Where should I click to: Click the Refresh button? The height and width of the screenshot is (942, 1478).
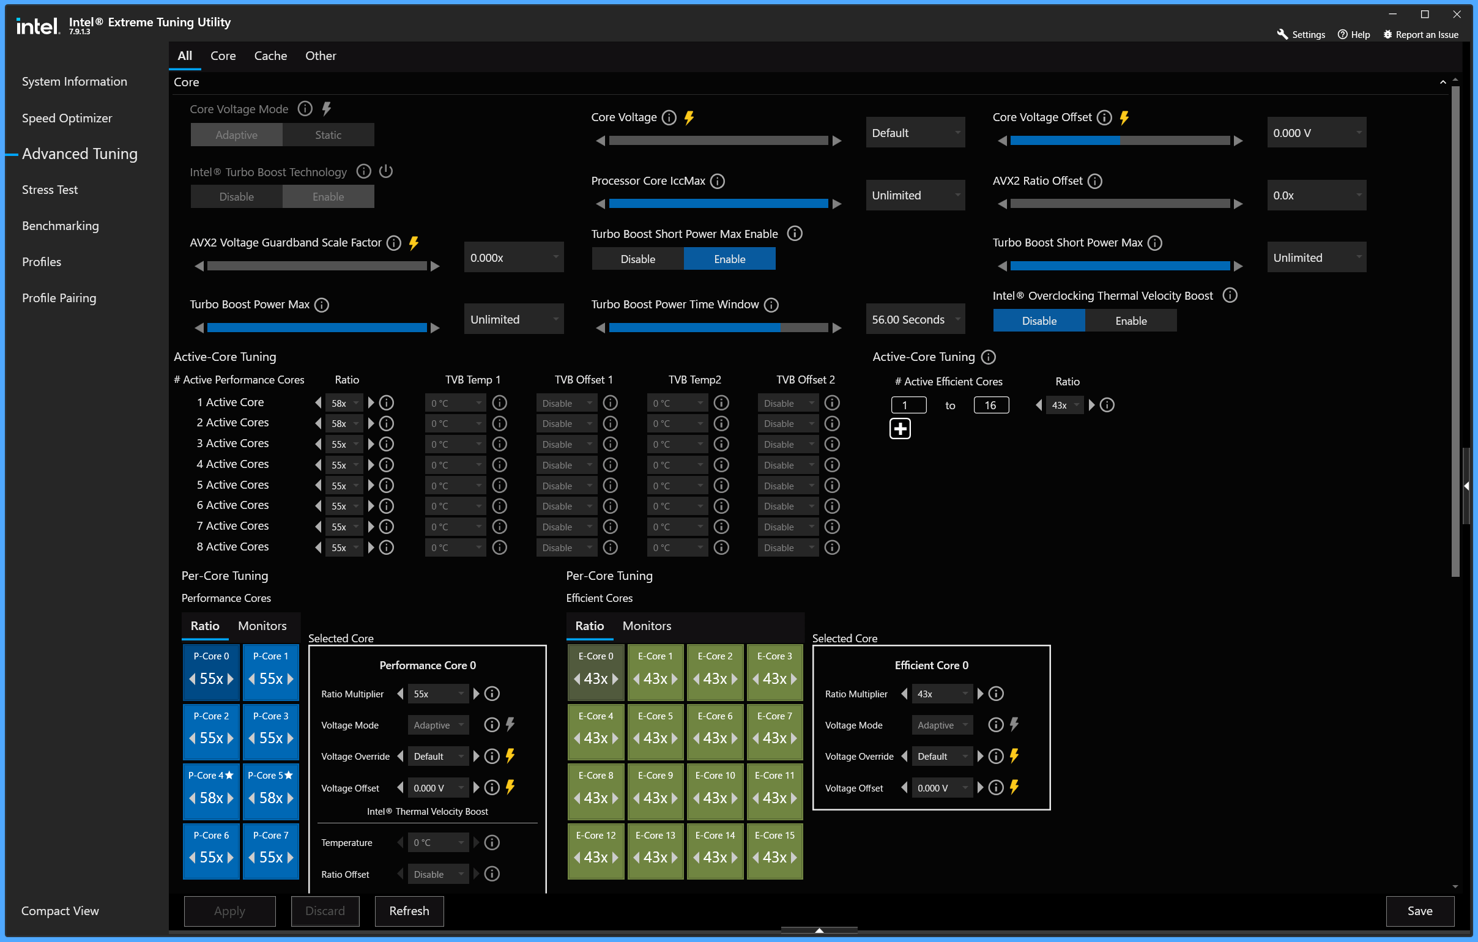(409, 910)
